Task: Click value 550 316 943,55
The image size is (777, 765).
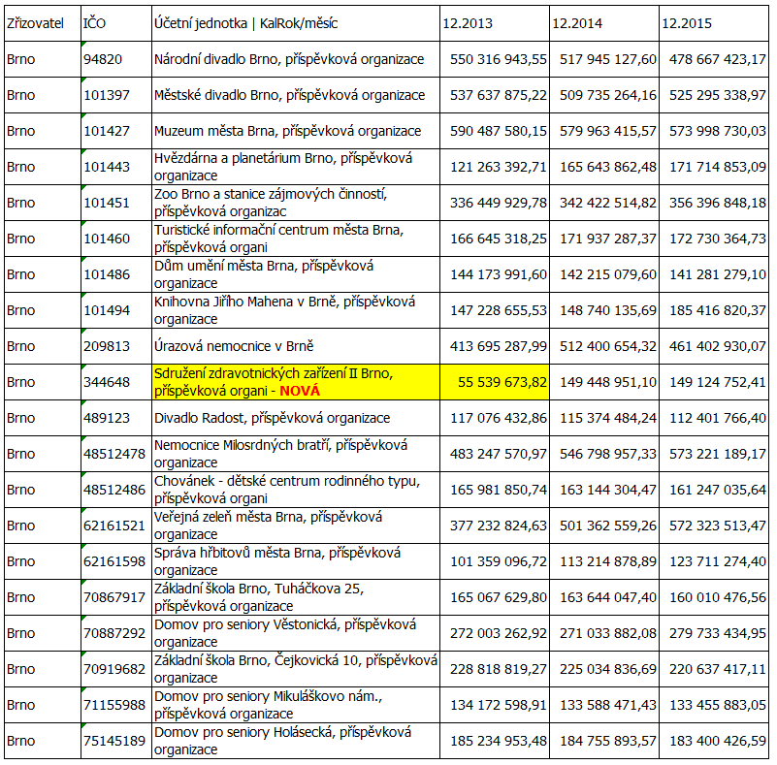Action: pyautogui.click(x=495, y=59)
